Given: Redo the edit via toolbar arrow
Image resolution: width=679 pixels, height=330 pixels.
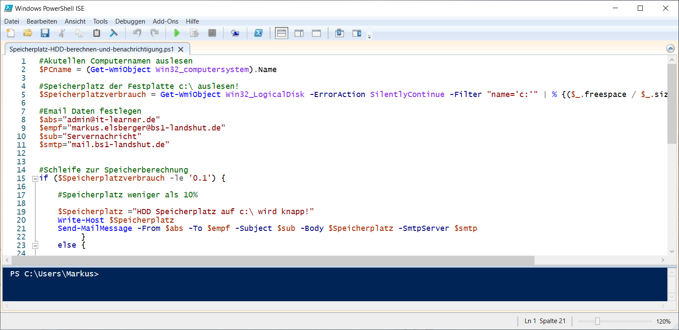Looking at the screenshot, I should (x=154, y=33).
